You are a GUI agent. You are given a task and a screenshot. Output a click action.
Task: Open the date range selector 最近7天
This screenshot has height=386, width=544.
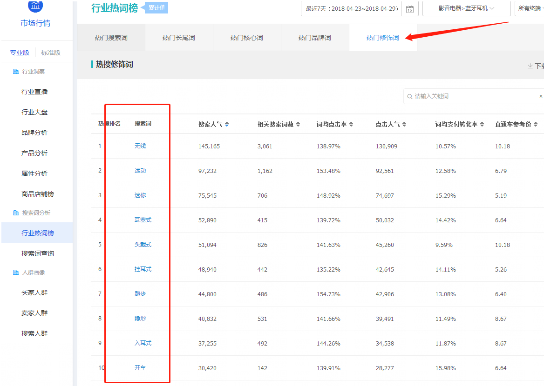click(x=351, y=9)
